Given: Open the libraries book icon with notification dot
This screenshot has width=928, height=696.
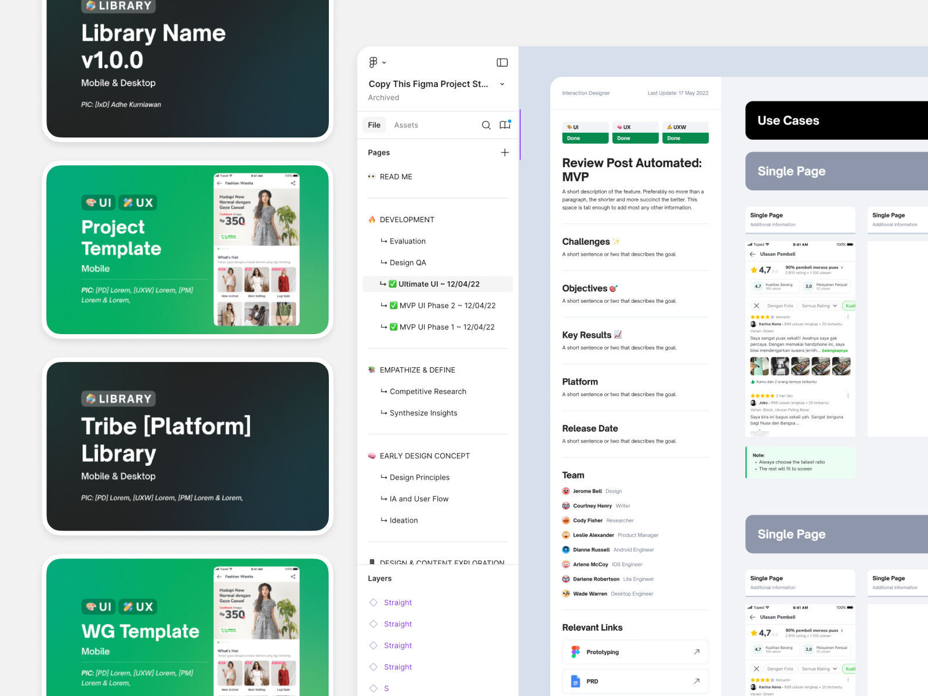Looking at the screenshot, I should click(505, 125).
